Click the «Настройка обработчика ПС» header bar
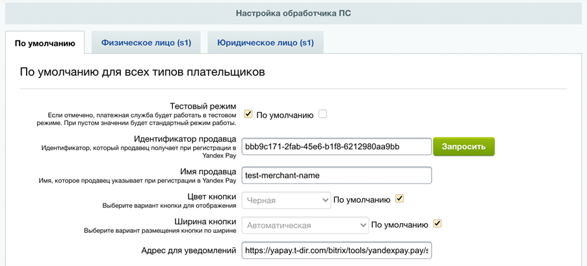Screen dimensions: 587x266 293,13
